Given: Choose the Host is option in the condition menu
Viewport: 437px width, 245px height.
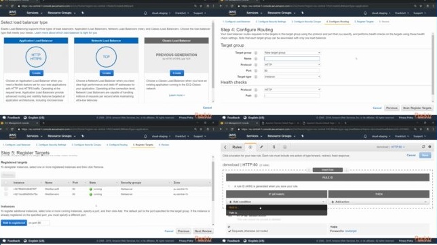Looking at the screenshot, I should click(x=276, y=208).
